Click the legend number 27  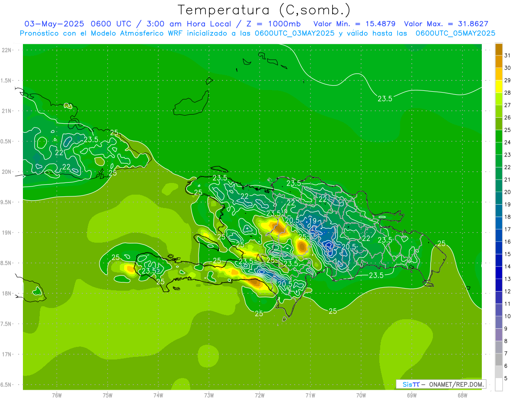508,105
